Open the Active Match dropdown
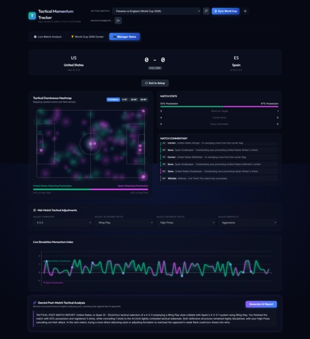 [x=156, y=11]
